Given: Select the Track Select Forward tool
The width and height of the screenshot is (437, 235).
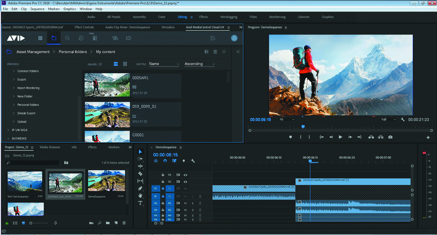Looking at the screenshot, I should (140, 159).
